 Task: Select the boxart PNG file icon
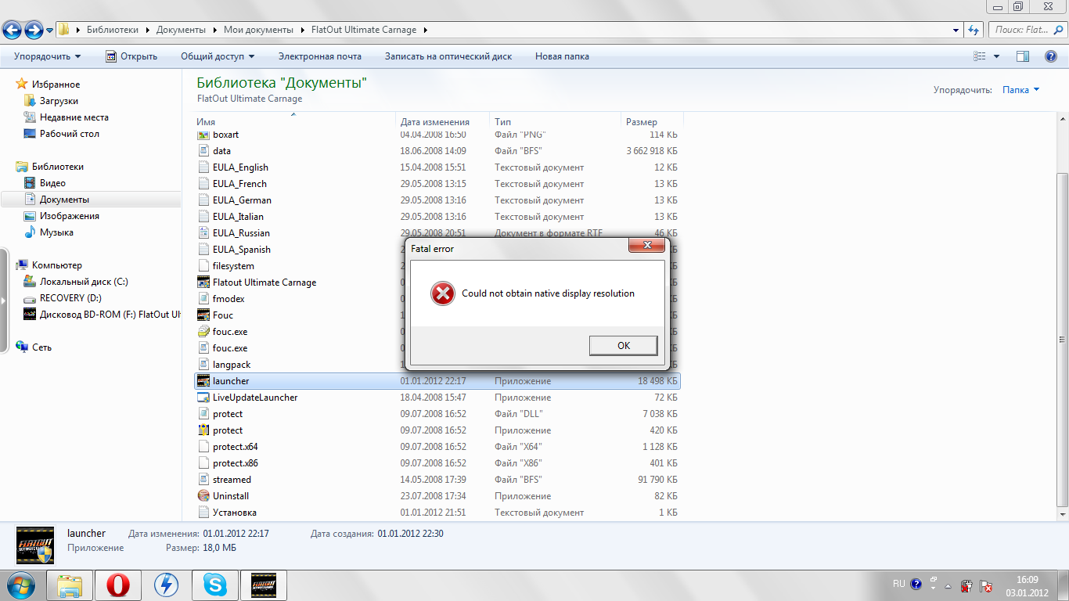[x=203, y=135]
